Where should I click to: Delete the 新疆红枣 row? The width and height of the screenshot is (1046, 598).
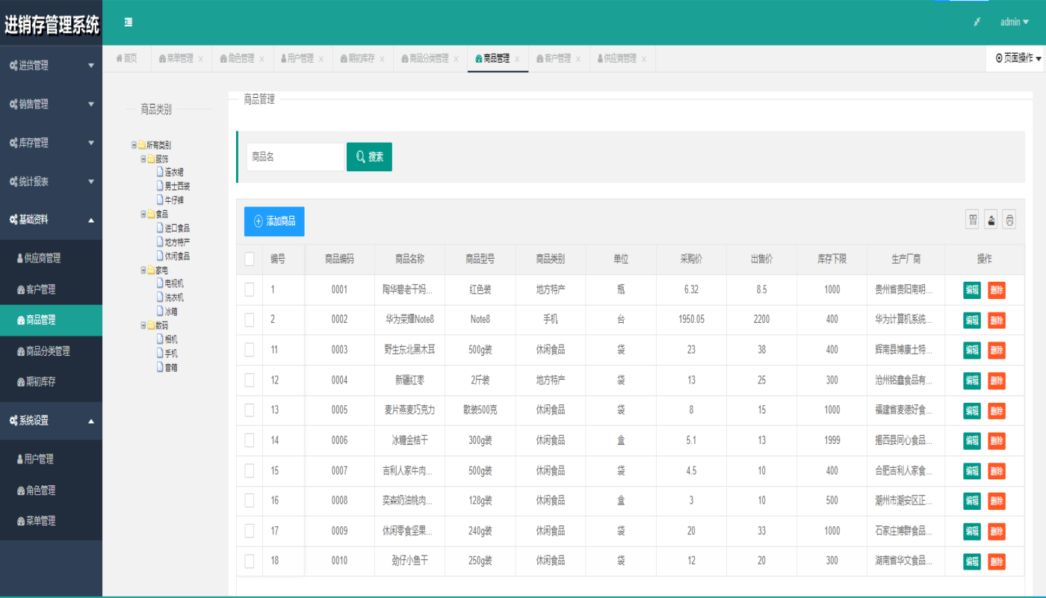[x=997, y=380]
